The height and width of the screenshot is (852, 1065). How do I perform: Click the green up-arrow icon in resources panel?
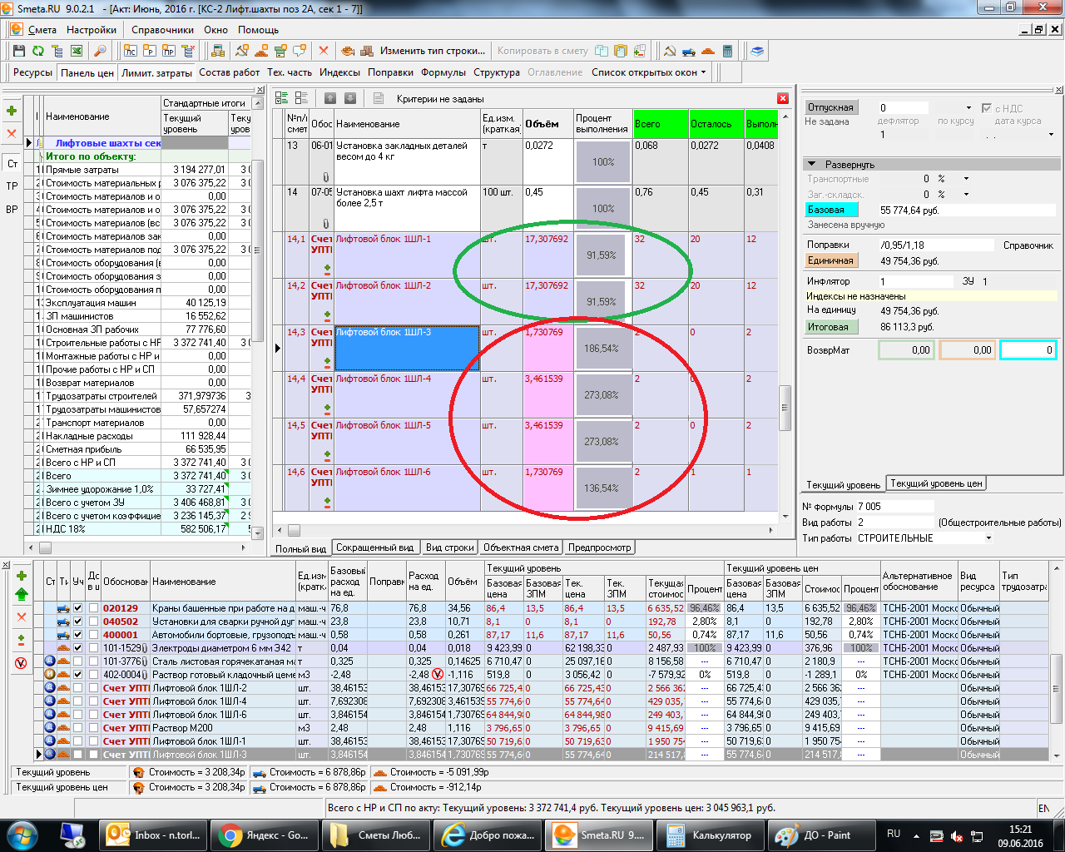point(22,594)
